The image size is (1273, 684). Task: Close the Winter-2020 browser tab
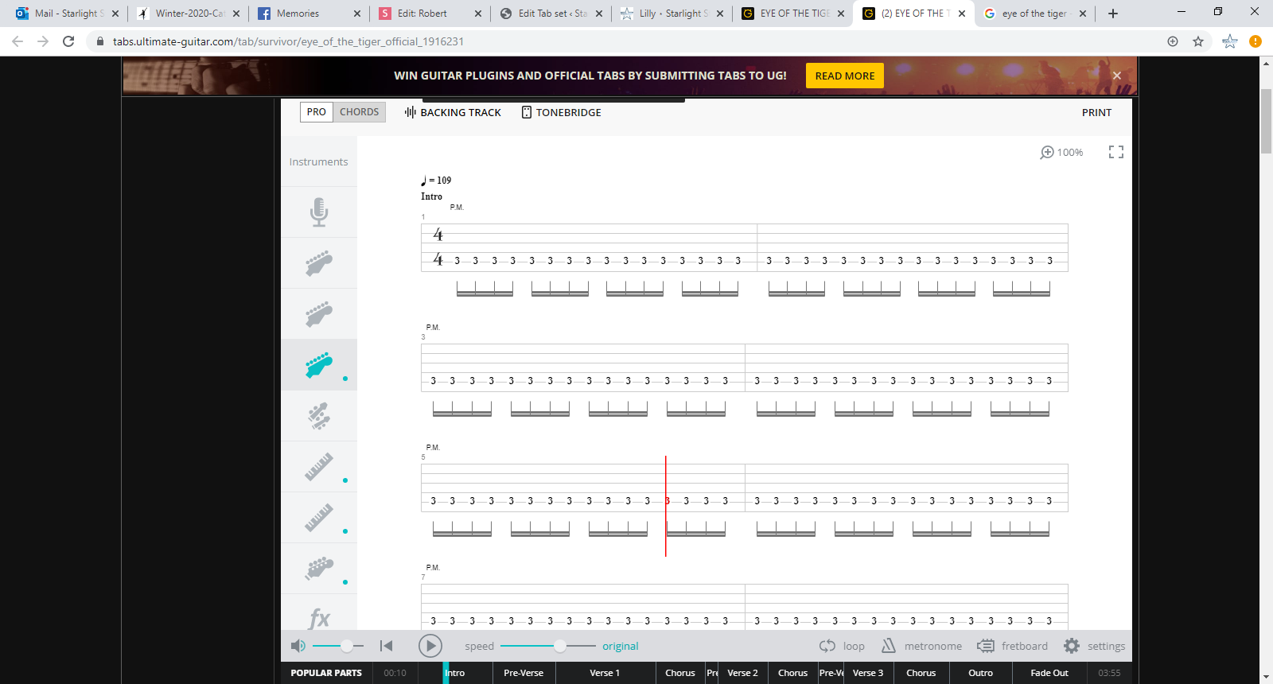click(236, 14)
